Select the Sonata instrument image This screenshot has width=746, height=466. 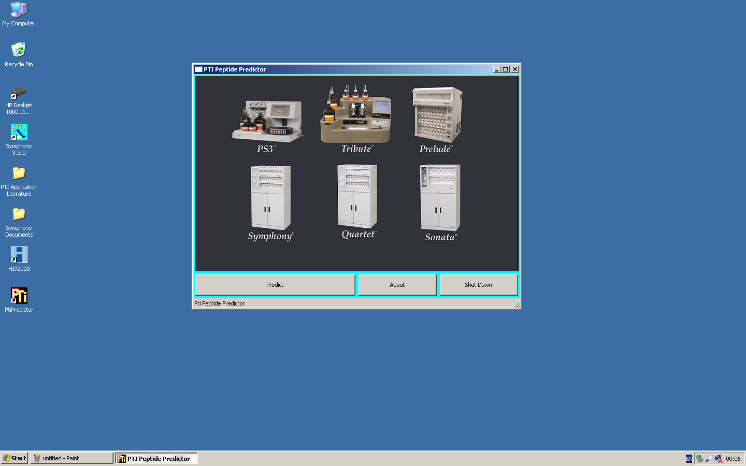tap(440, 198)
